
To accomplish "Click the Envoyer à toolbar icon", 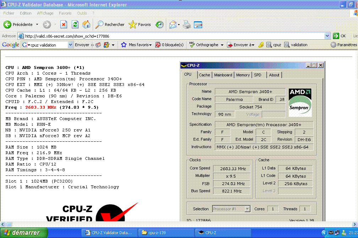I will (230, 45).
